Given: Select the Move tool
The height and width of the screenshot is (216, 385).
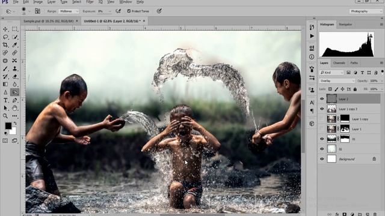Looking at the screenshot, I should 5,29.
